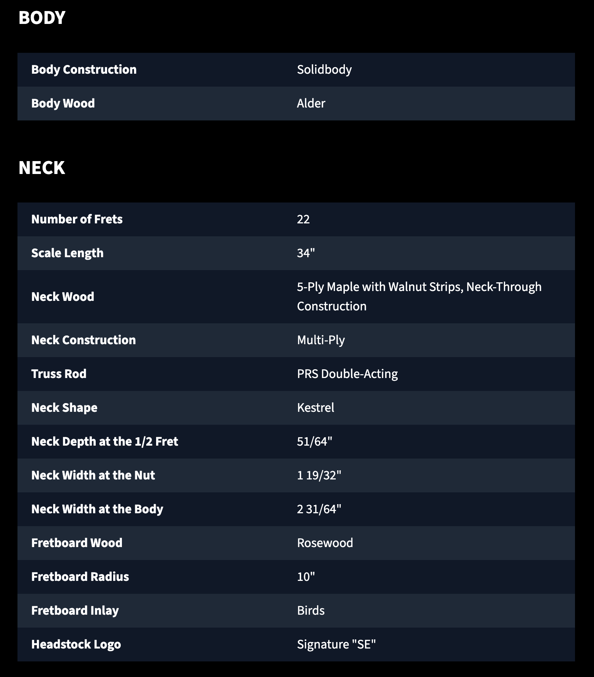Select the Birds fretboard inlay value

coord(311,611)
